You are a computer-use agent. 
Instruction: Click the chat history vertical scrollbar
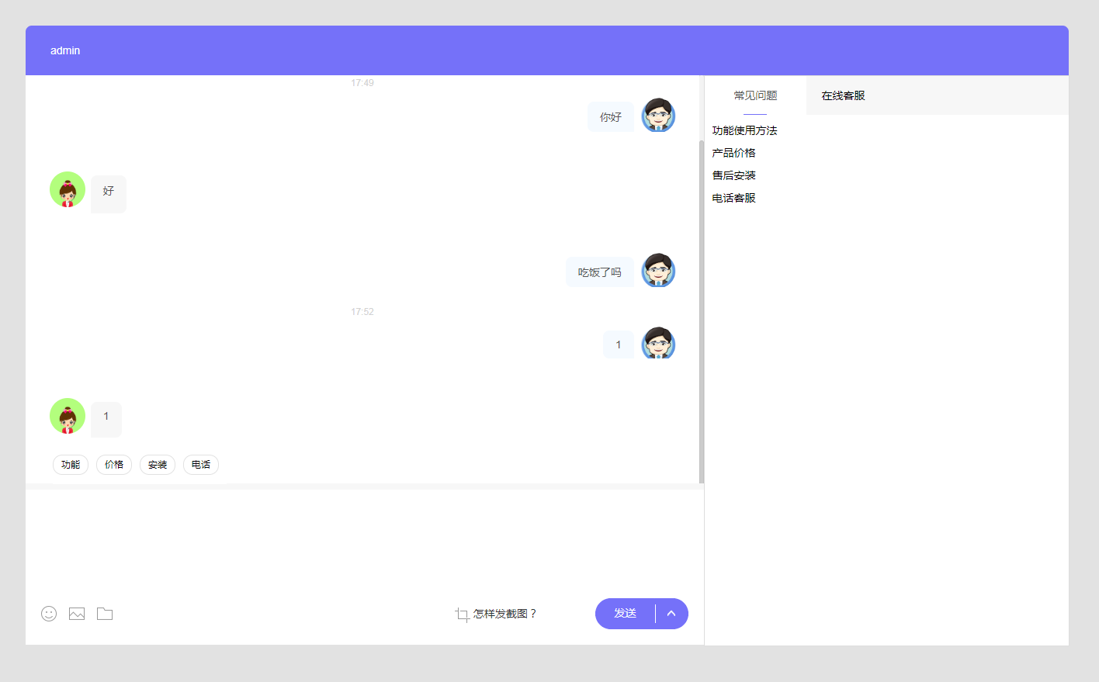click(702, 310)
